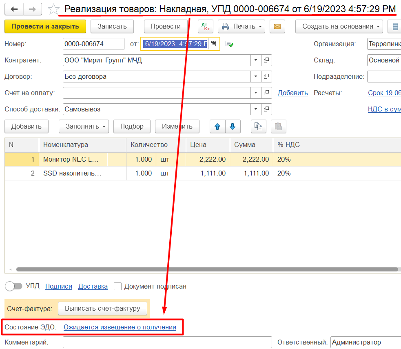The height and width of the screenshot is (349, 401).
Task: Open Контрагент record with open-form icon
Action: click(x=266, y=60)
